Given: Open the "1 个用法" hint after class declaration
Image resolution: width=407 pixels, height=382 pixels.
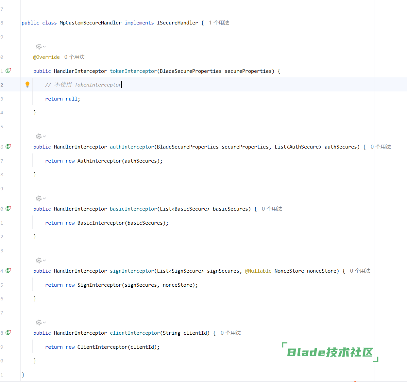Looking at the screenshot, I should point(219,23).
